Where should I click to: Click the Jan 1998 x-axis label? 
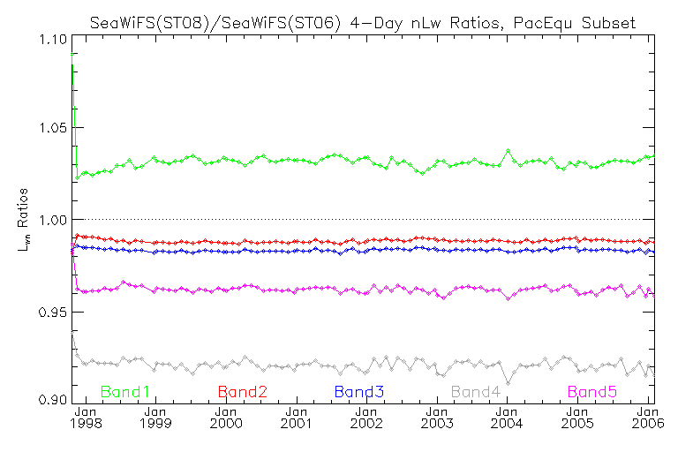pyautogui.click(x=86, y=418)
